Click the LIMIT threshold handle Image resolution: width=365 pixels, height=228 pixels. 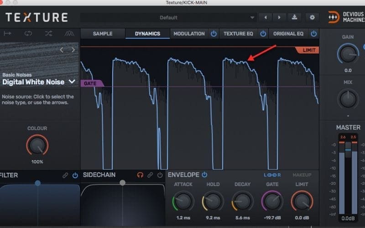pos(307,50)
